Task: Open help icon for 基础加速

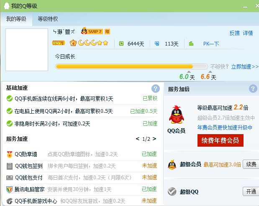Action: [155, 89]
